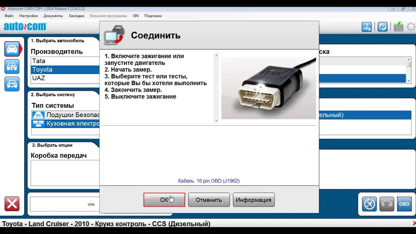Click the battery status toolbar icon
Screen dimensions: 416x234
(x=398, y=27)
